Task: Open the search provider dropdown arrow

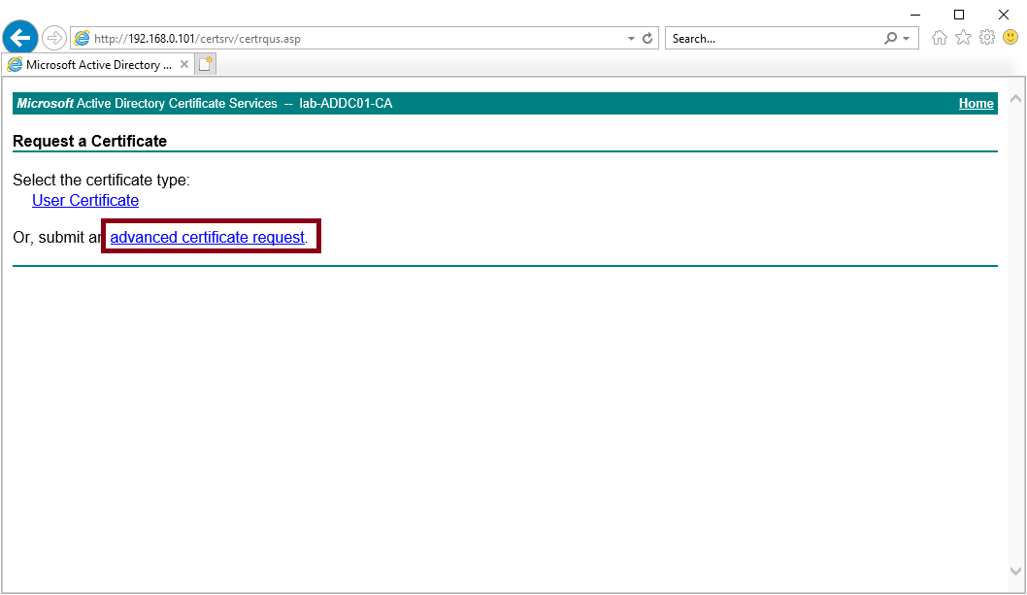Action: (x=907, y=39)
